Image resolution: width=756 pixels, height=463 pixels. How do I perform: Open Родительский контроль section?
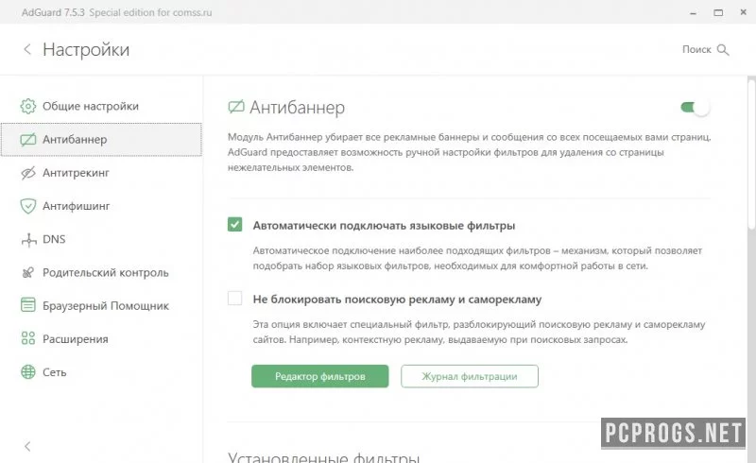[x=101, y=272]
